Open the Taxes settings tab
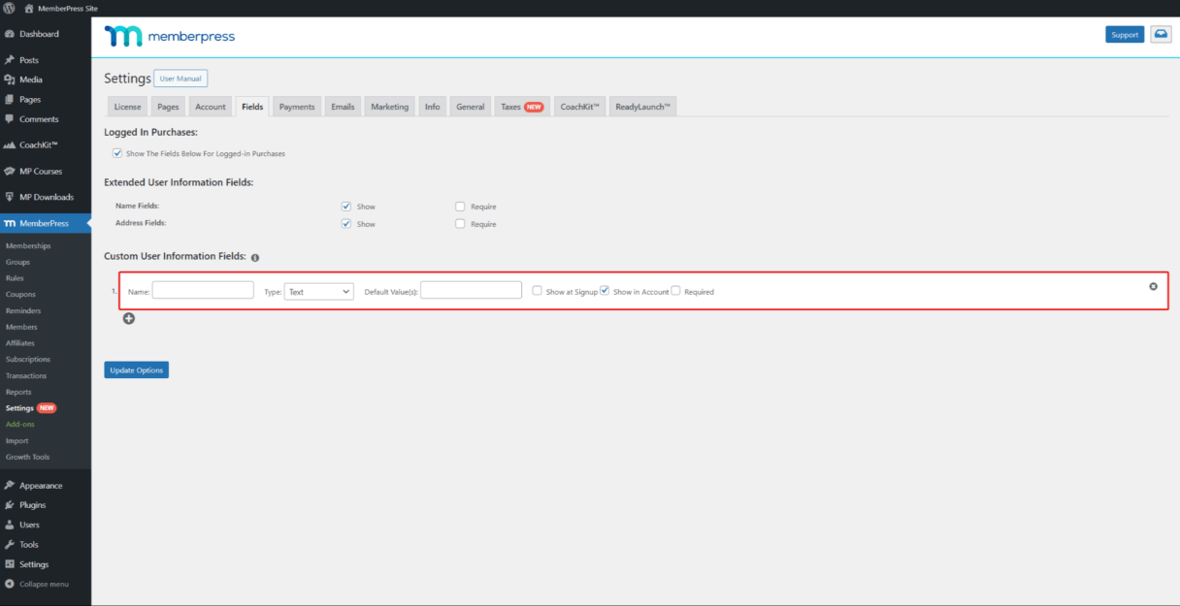The height and width of the screenshot is (606, 1180). point(521,107)
